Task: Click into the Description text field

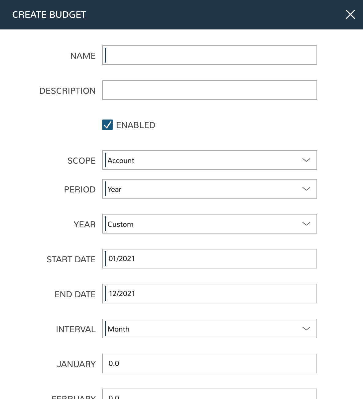Action: pyautogui.click(x=209, y=90)
